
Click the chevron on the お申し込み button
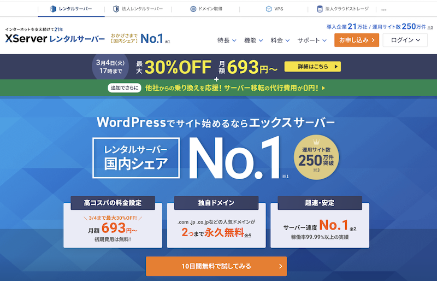(373, 40)
